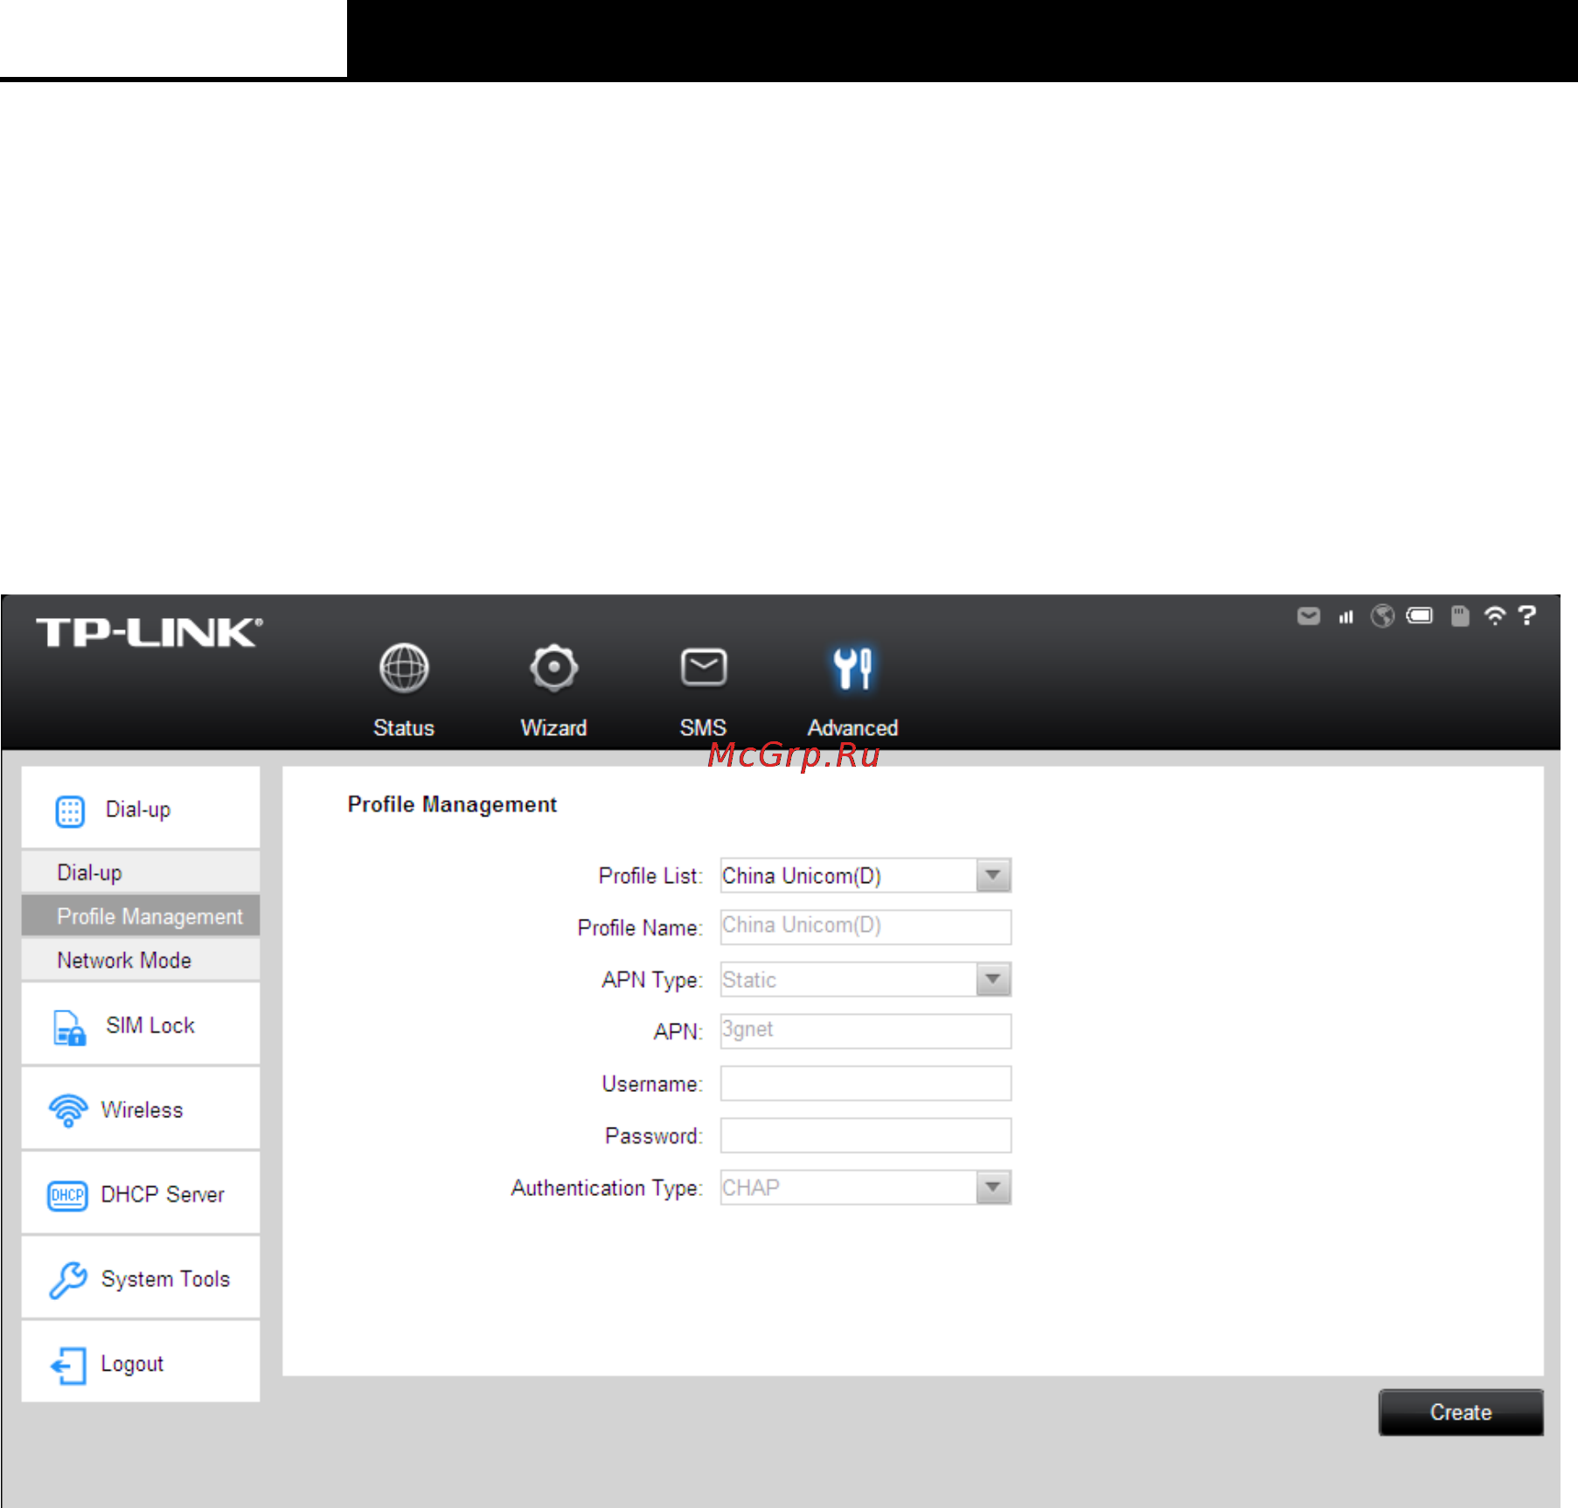Click the Authentication Type label
The width and height of the screenshot is (1578, 1508).
607,1188
